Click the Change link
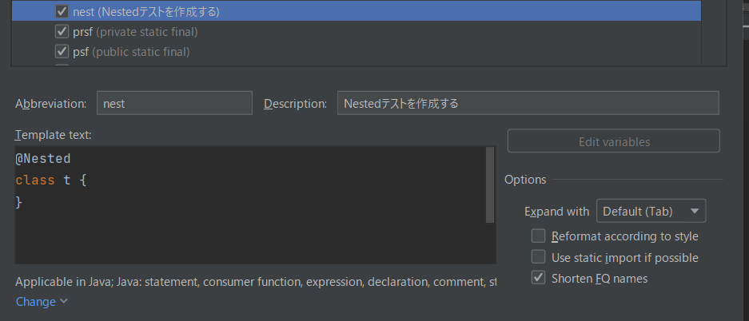 [x=36, y=302]
